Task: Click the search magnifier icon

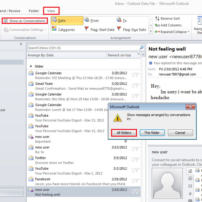Action: point(142,48)
